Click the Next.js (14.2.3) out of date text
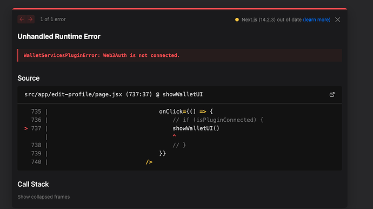The image size is (373, 209). coord(271,19)
